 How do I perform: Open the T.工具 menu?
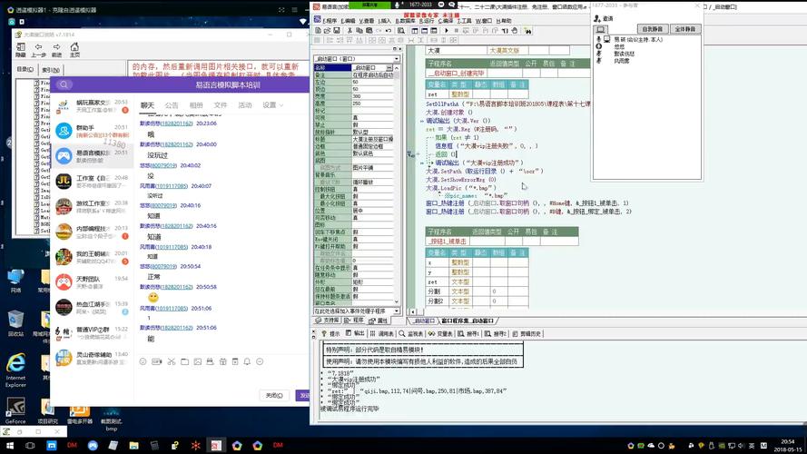pyautogui.click(x=465, y=21)
